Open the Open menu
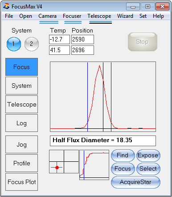 coord(25,16)
